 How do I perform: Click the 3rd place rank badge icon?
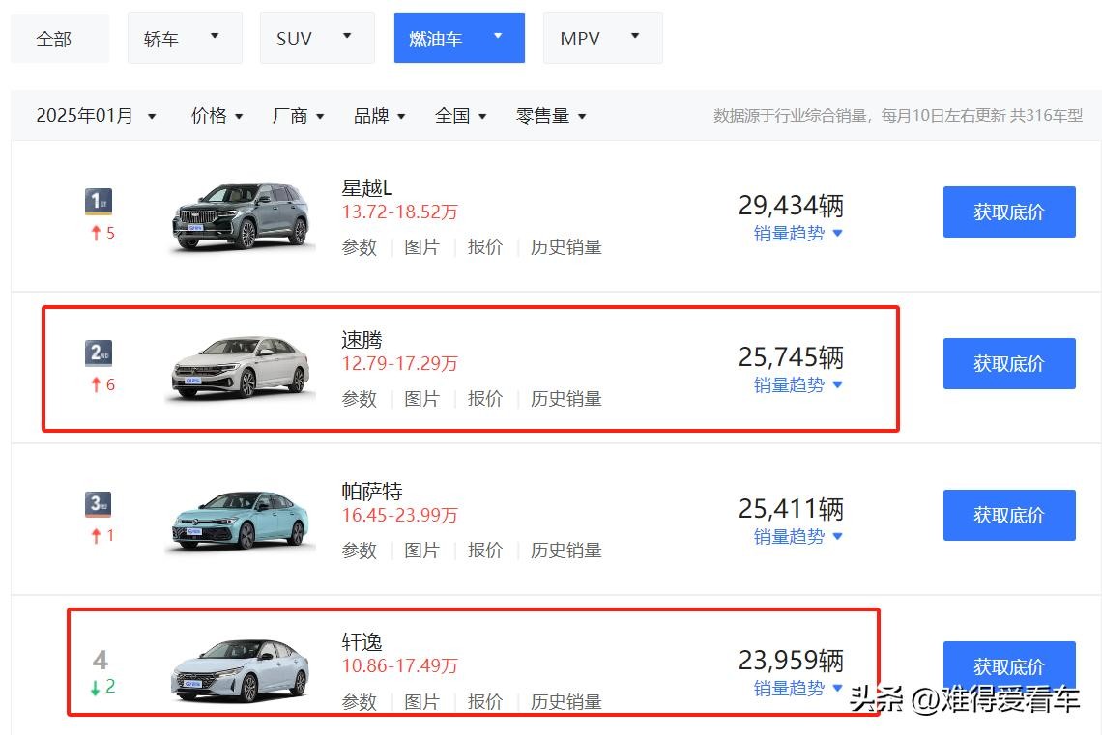pyautogui.click(x=99, y=503)
